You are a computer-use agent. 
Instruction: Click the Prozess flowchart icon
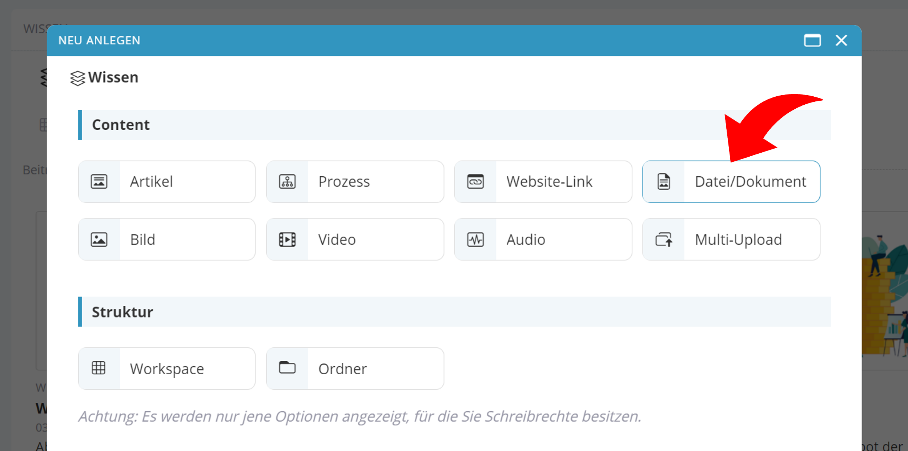287,181
